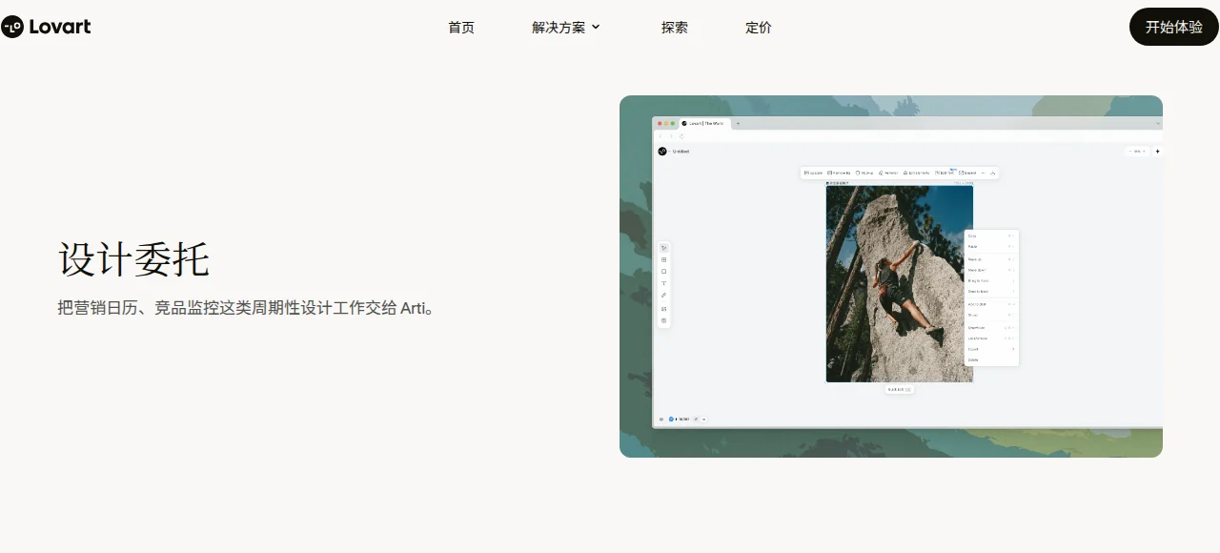
Task: Open the more options ellipsis in demo toolbar
Action: coord(984,173)
